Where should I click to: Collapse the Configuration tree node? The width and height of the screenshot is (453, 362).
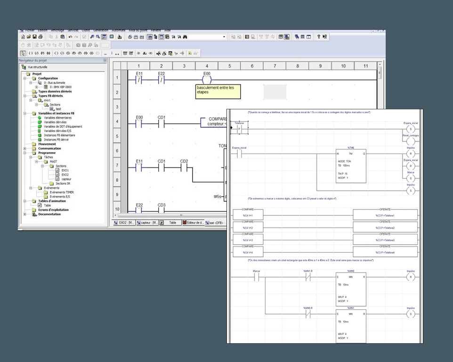pos(25,78)
